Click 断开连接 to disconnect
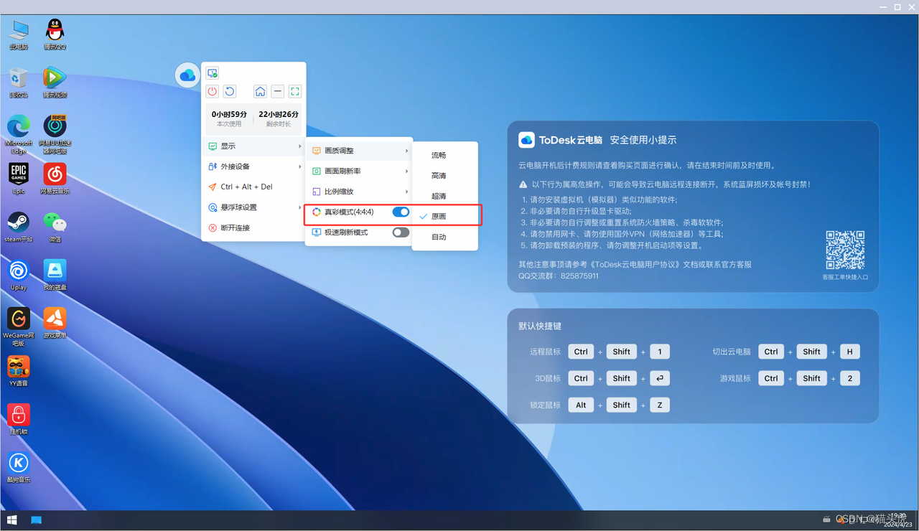This screenshot has height=531, width=919. tap(254, 227)
